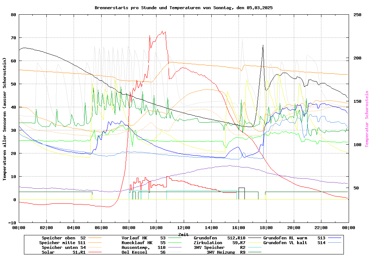
Task: Click the green Ruecklauf HK legend line
Action: 177,243
